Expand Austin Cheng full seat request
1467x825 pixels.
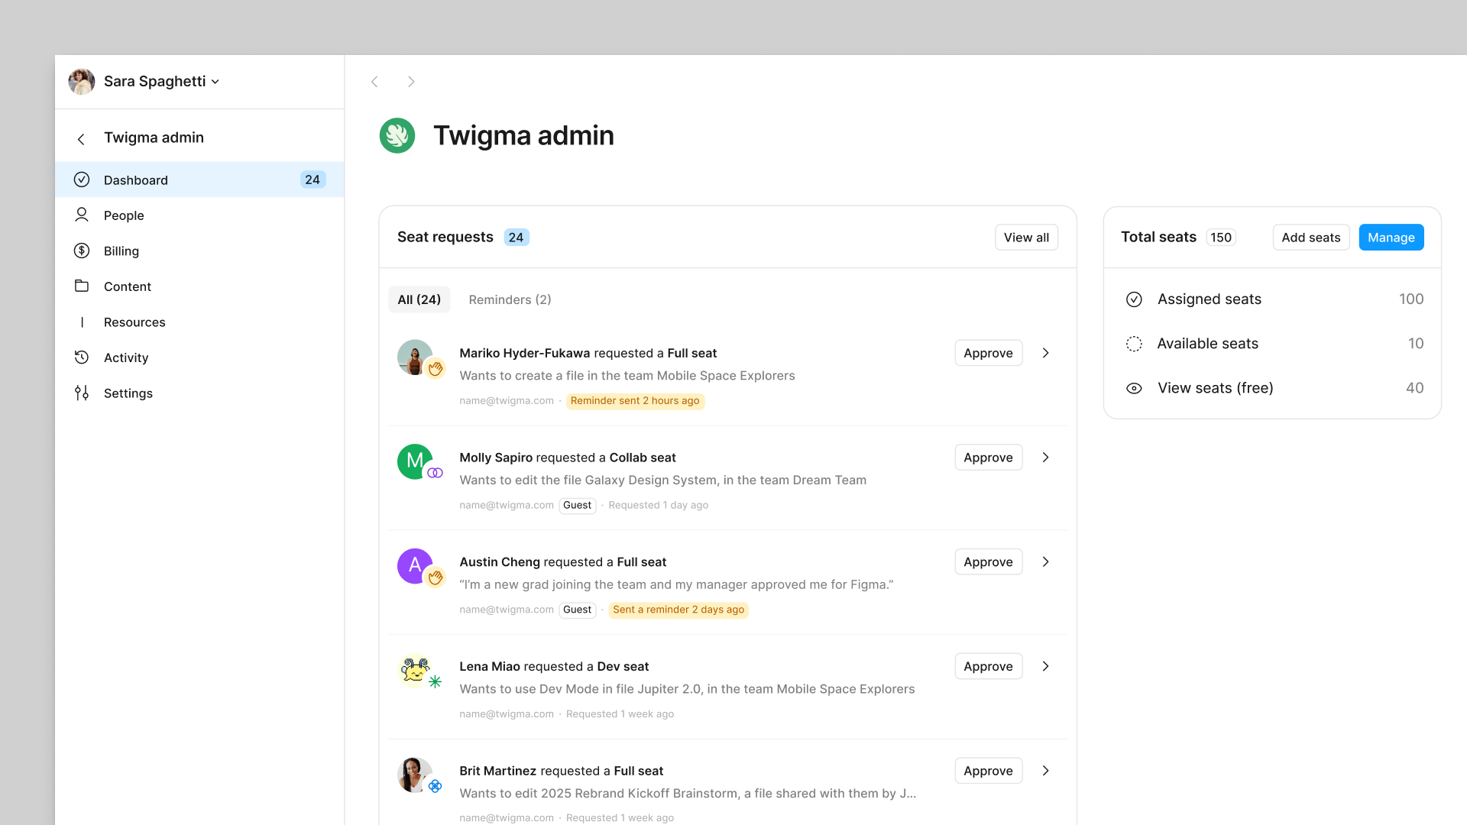point(1044,562)
